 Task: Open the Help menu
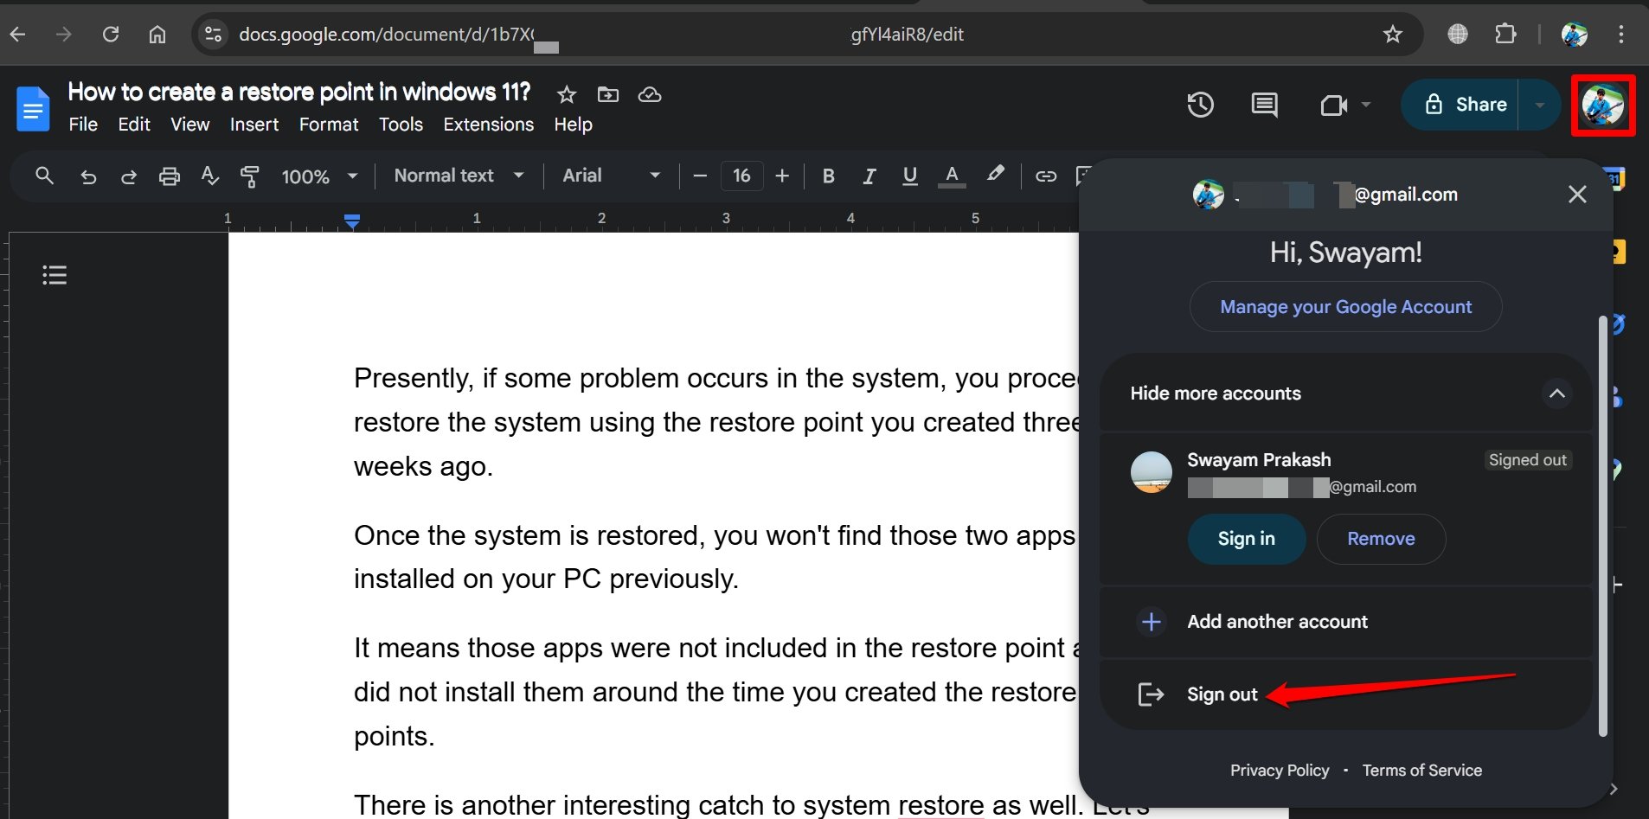[x=573, y=125]
